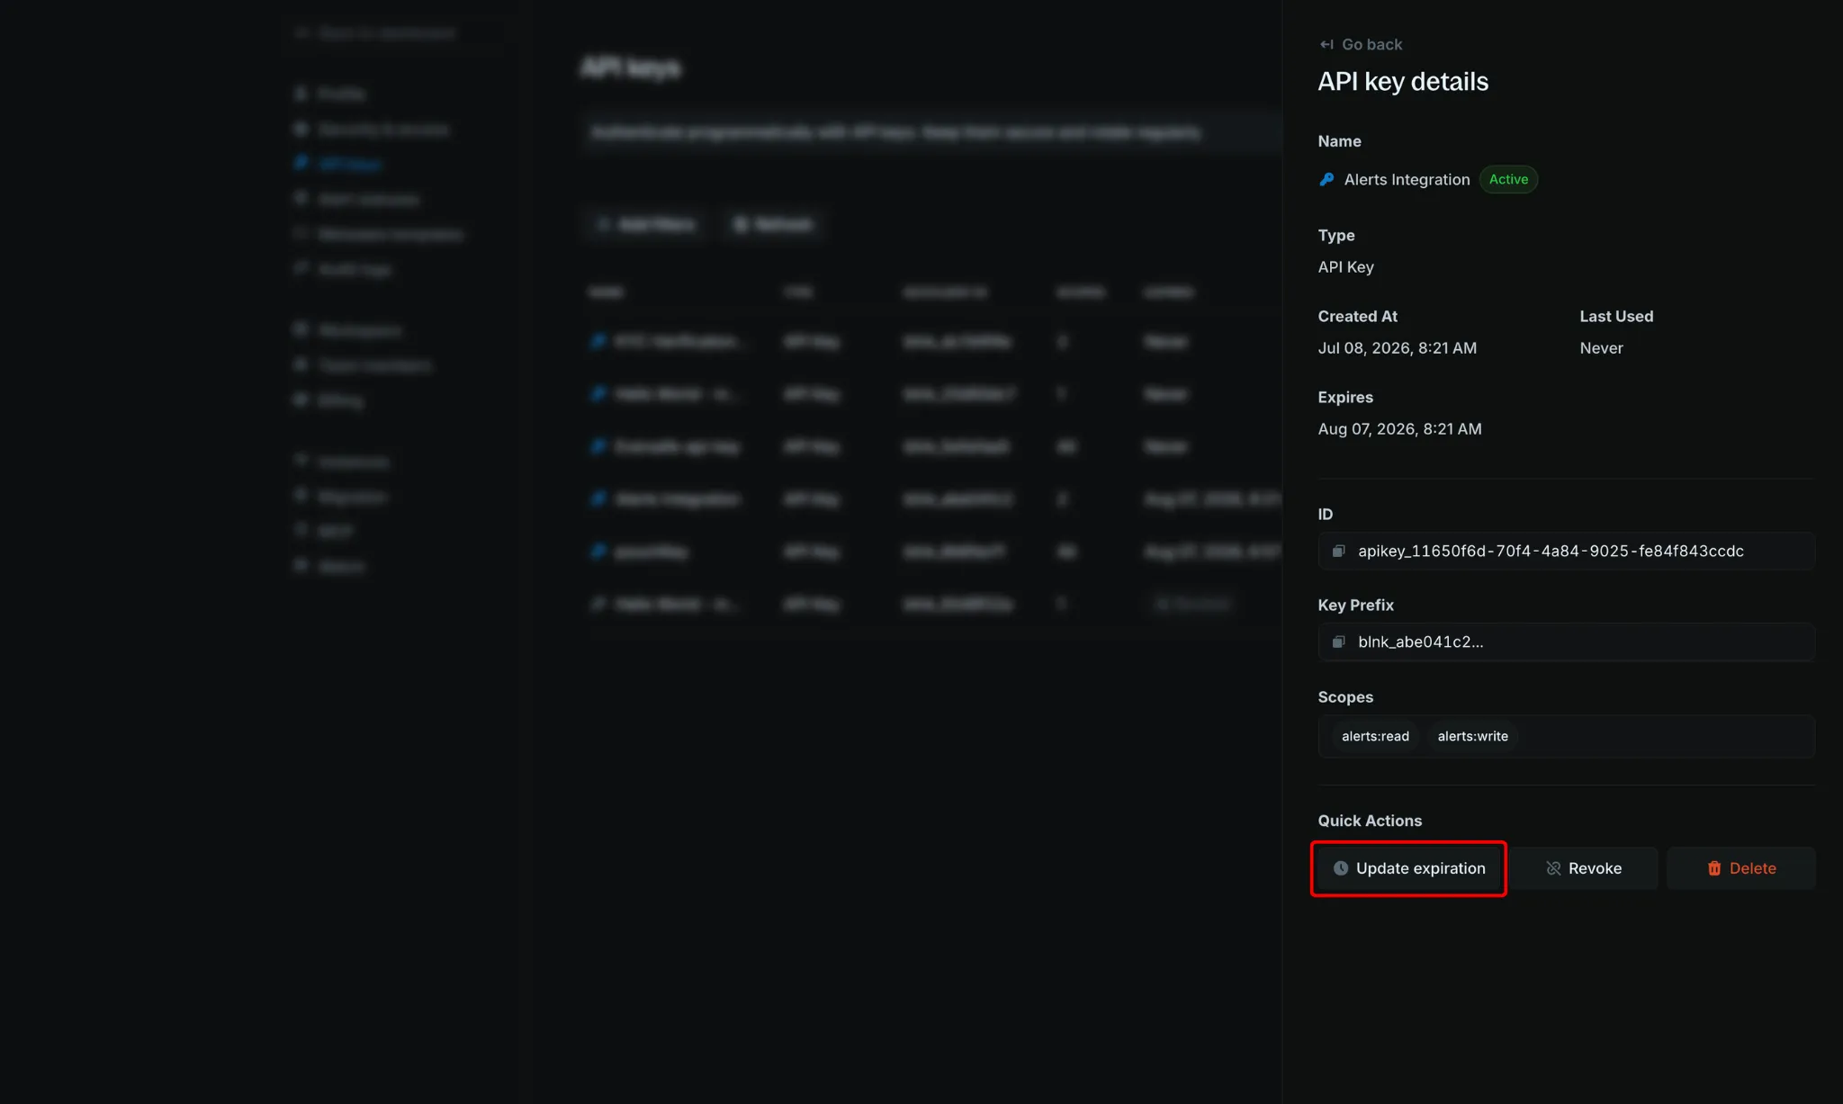The width and height of the screenshot is (1843, 1104).
Task: Click the Type value API Key
Action: (x=1345, y=267)
